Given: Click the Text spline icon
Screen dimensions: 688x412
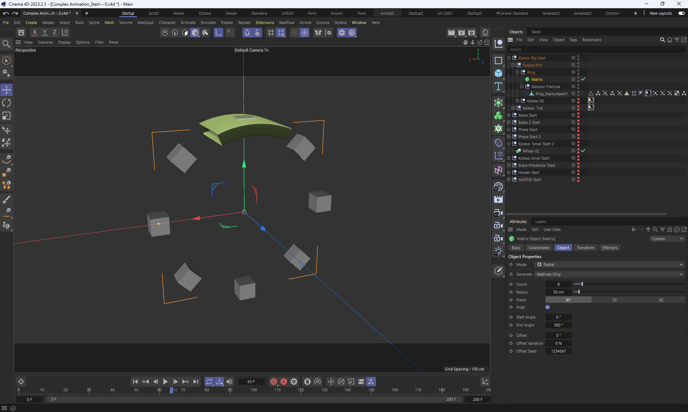Looking at the screenshot, I should coord(498,86).
